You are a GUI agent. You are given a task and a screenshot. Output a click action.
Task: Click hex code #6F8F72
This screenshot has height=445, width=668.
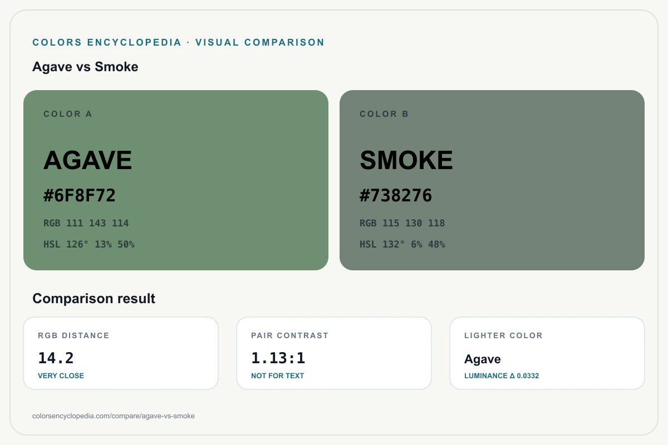click(80, 195)
